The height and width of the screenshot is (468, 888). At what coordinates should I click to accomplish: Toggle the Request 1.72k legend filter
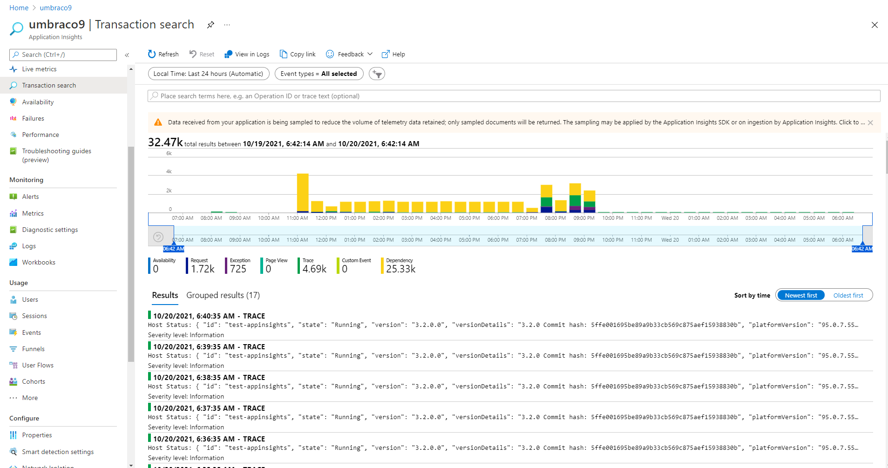click(201, 266)
